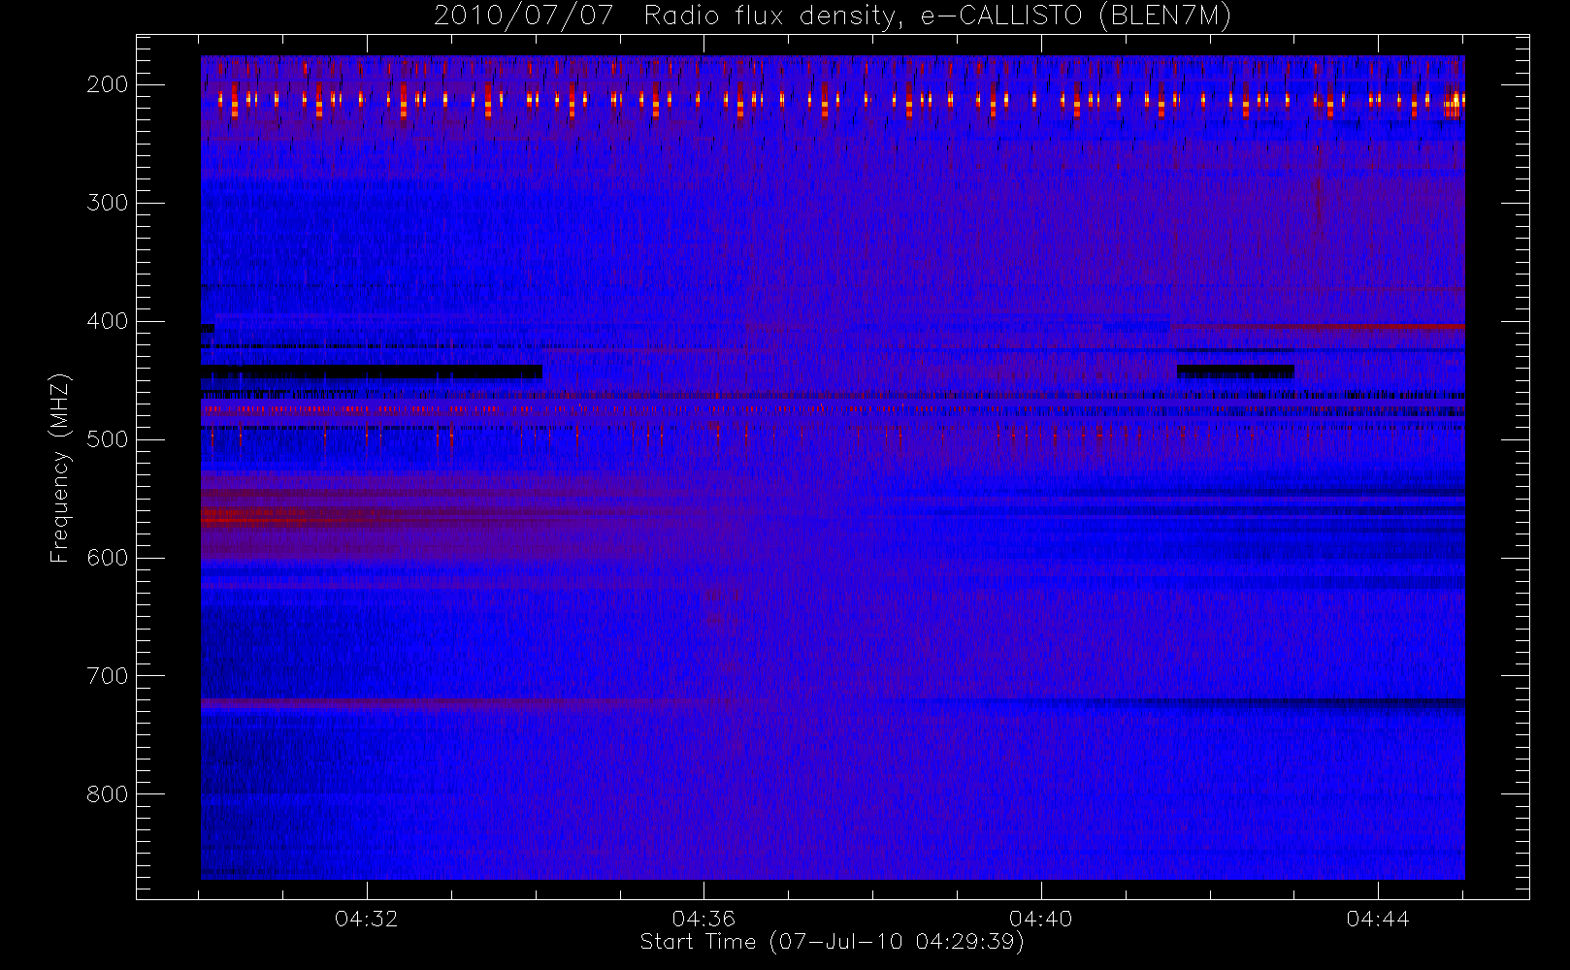Click the plot title '2010/07/07 Radio flux density'
1570x970 pixels.
833,16
